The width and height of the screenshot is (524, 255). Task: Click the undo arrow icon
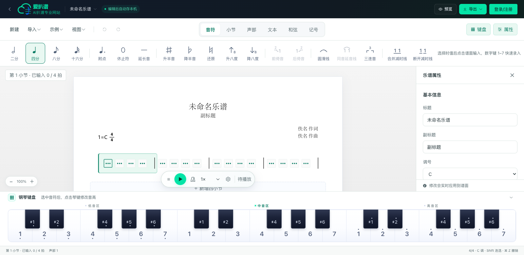[104, 29]
